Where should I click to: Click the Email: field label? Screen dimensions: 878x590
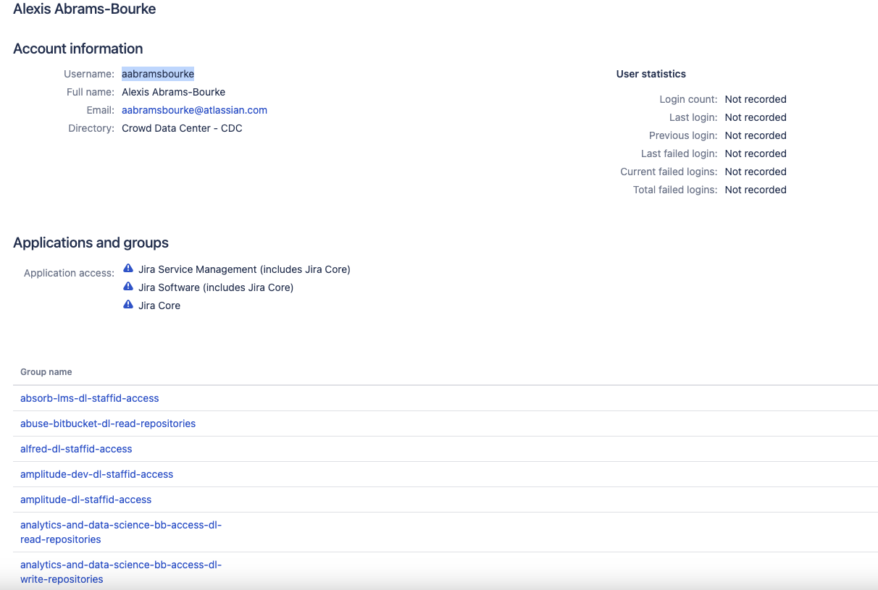point(100,110)
